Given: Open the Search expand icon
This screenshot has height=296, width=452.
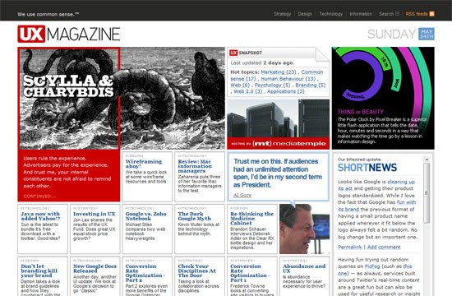Looking at the screenshot, I should (x=397, y=13).
